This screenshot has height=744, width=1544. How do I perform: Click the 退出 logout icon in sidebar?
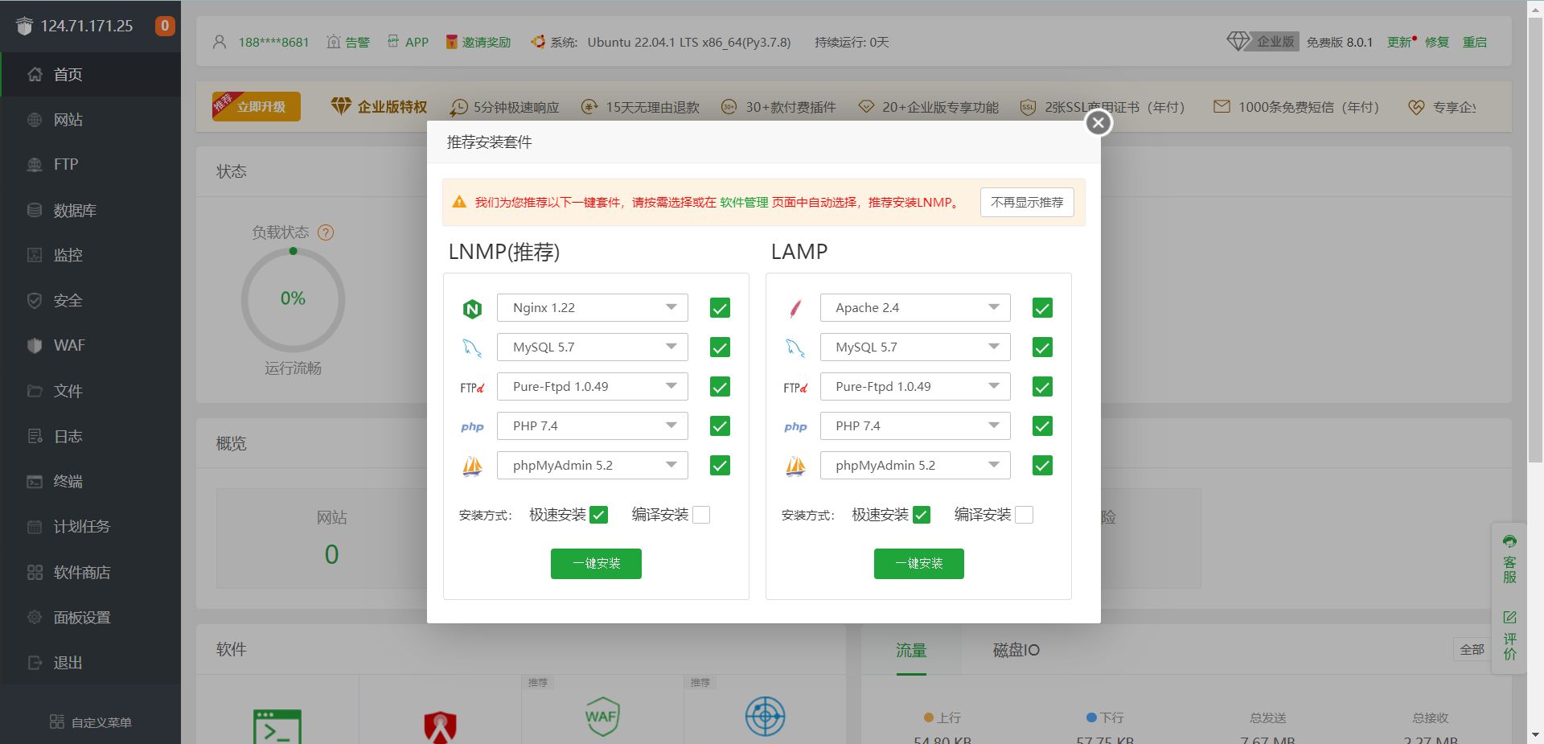[x=35, y=663]
